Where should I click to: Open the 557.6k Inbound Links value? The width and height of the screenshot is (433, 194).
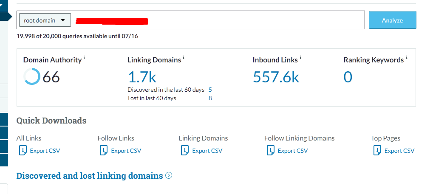click(276, 77)
